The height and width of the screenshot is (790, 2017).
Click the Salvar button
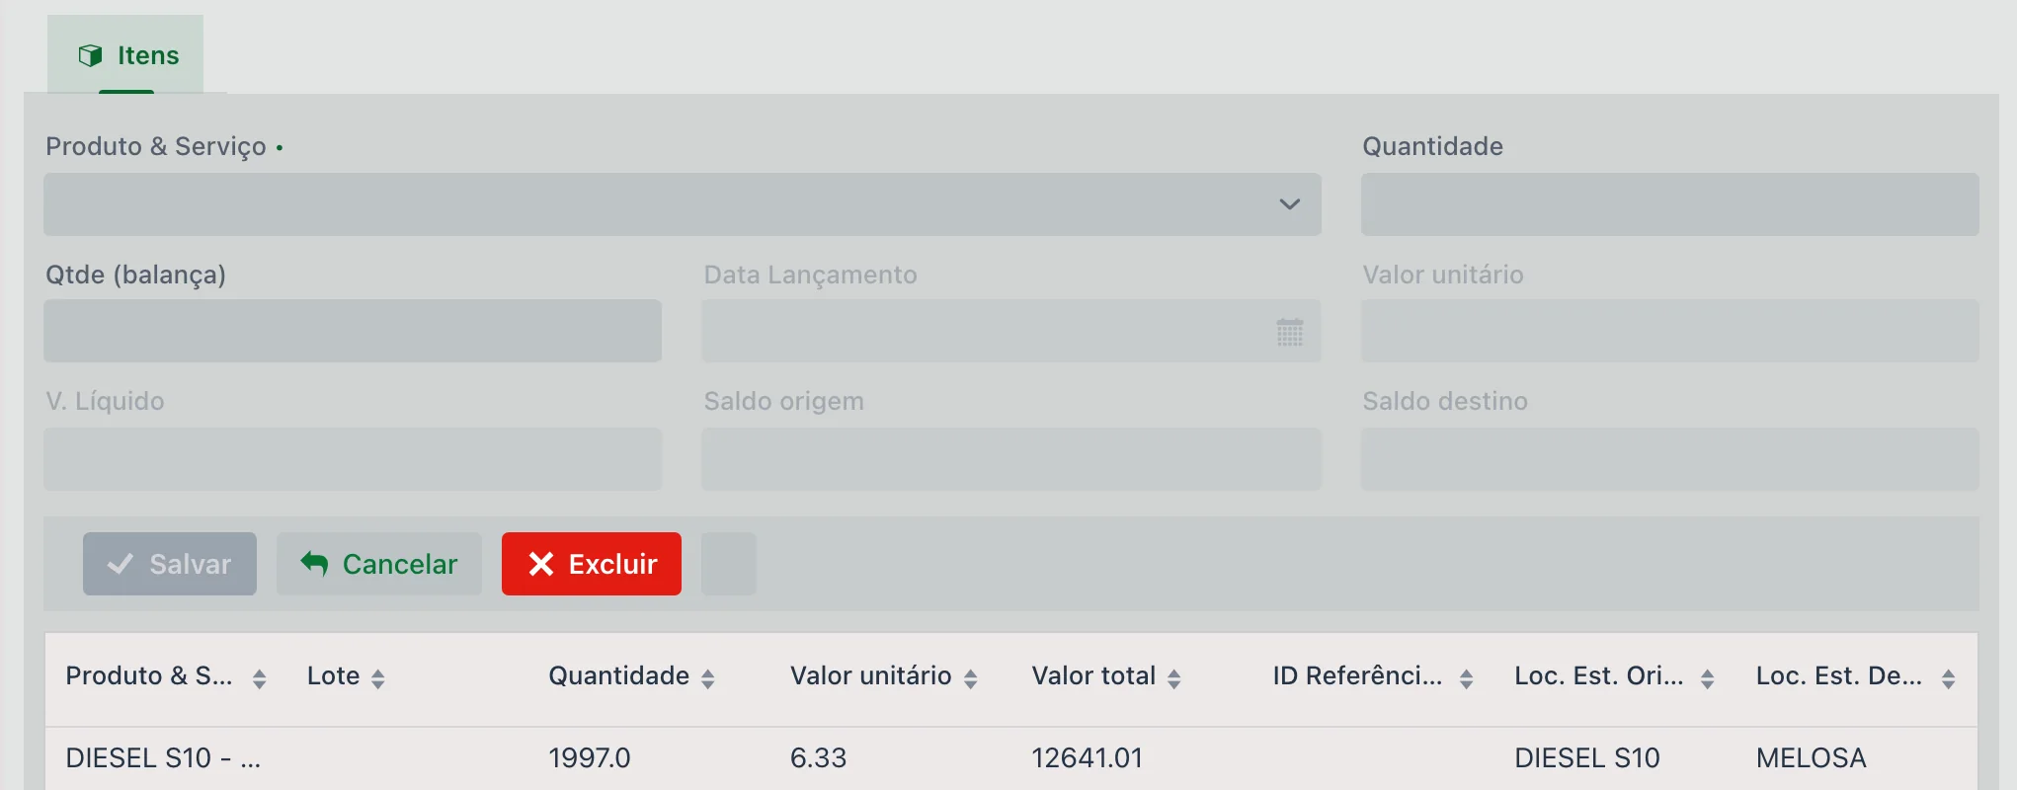170,564
